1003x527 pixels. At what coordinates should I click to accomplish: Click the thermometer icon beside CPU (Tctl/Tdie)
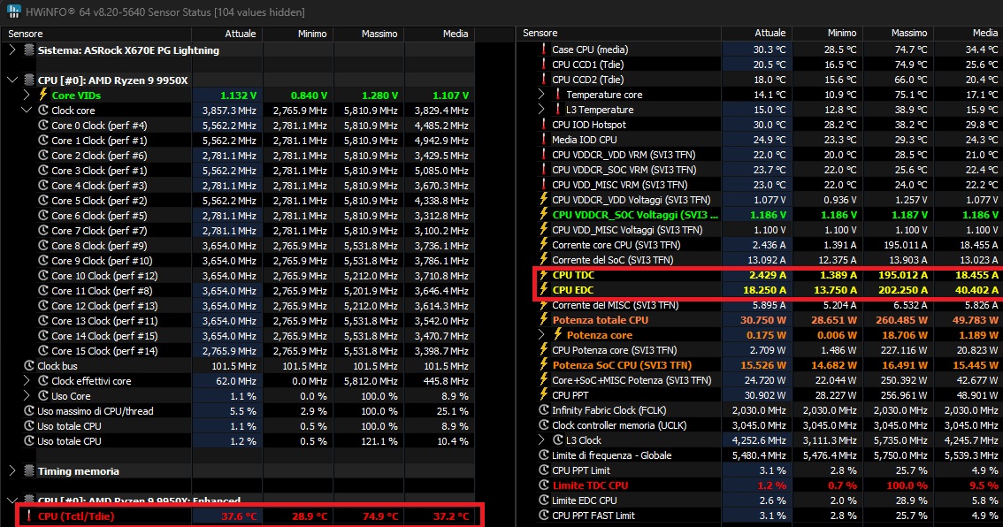tap(29, 516)
